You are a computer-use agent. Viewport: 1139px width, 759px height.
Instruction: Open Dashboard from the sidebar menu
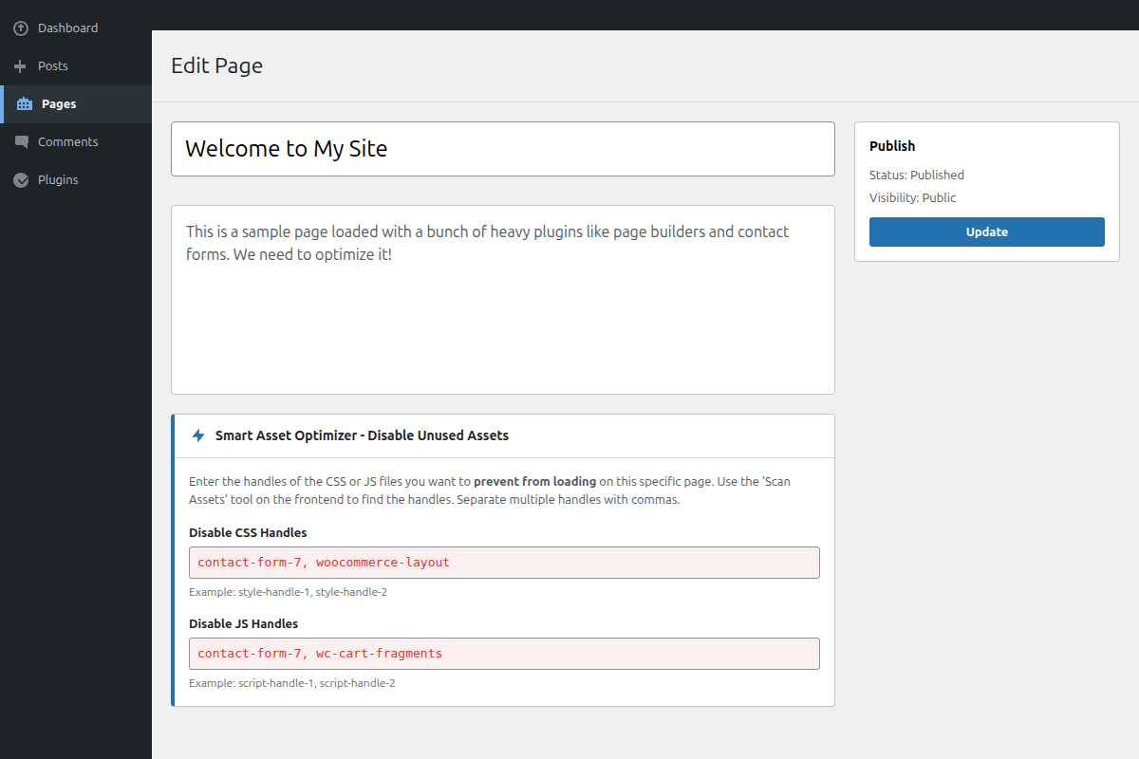66,28
